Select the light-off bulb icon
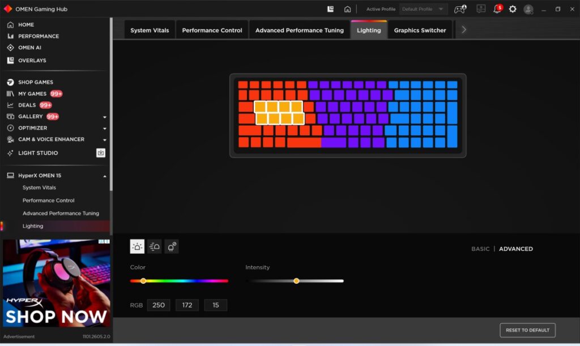 [172, 246]
